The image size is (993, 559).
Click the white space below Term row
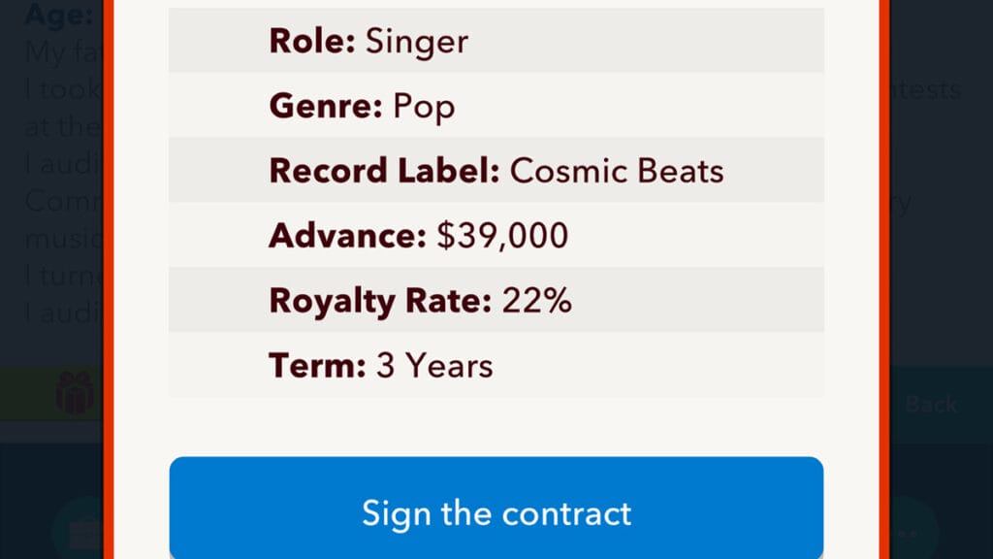[496, 422]
